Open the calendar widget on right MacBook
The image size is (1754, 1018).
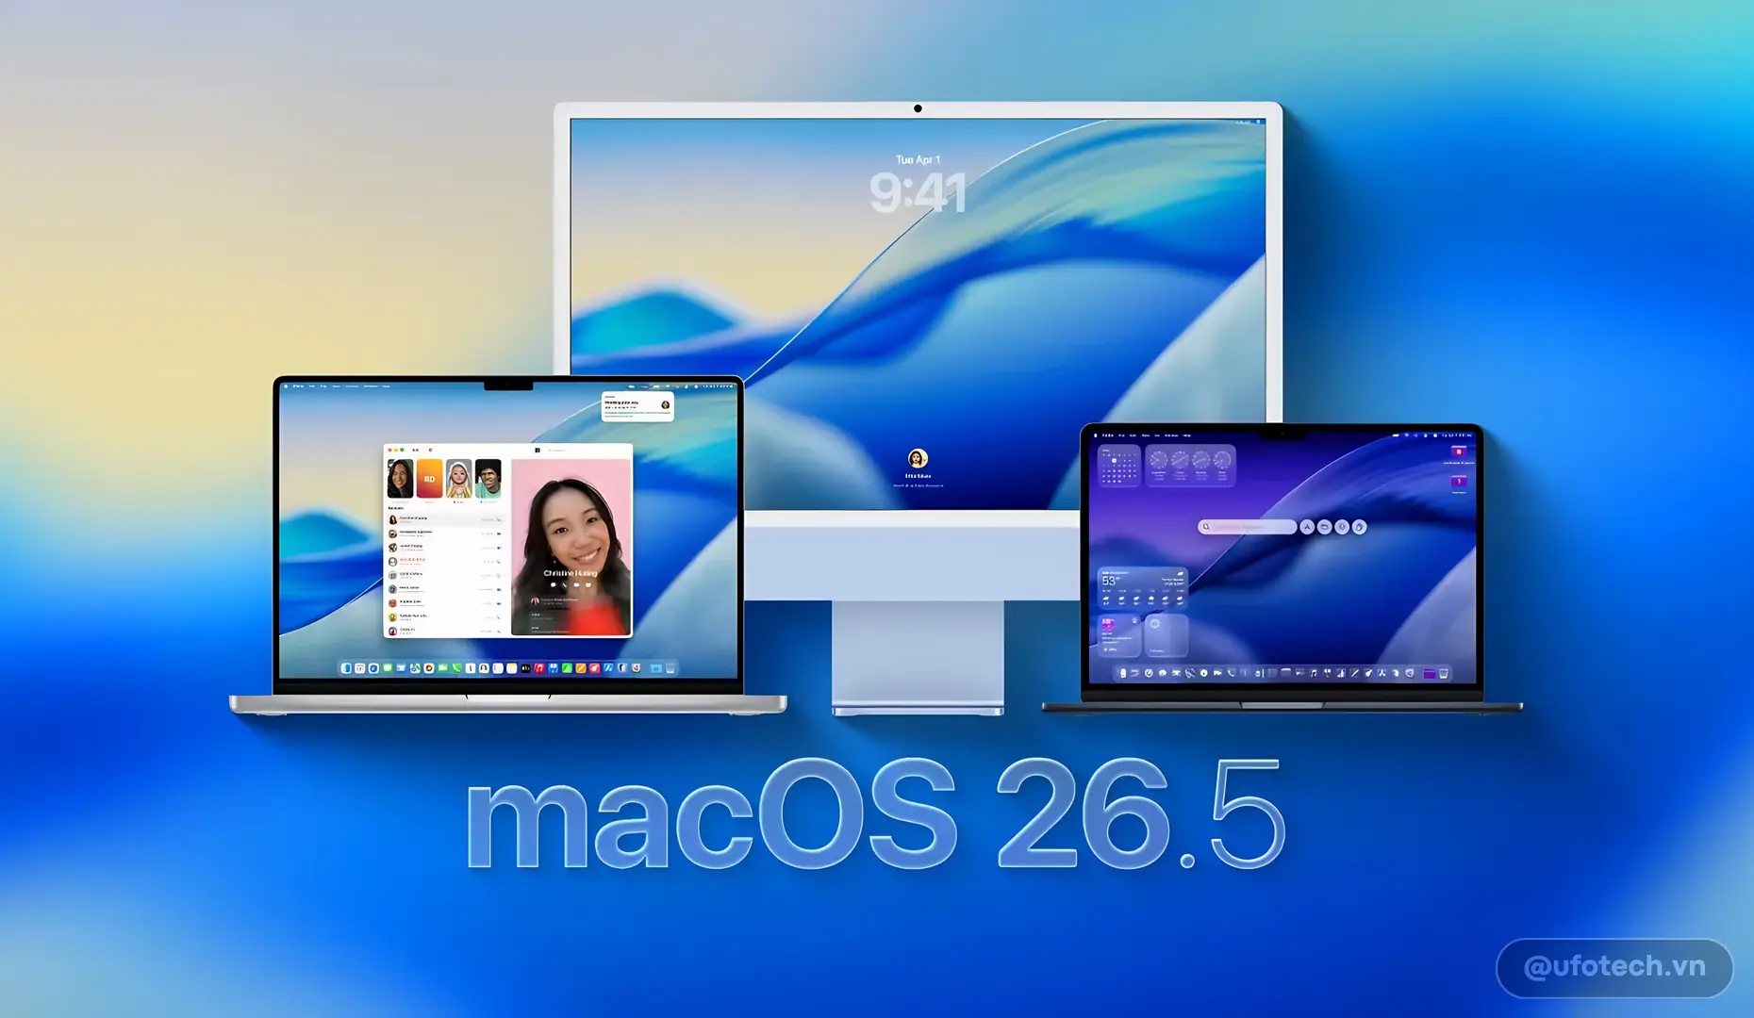(x=1119, y=466)
